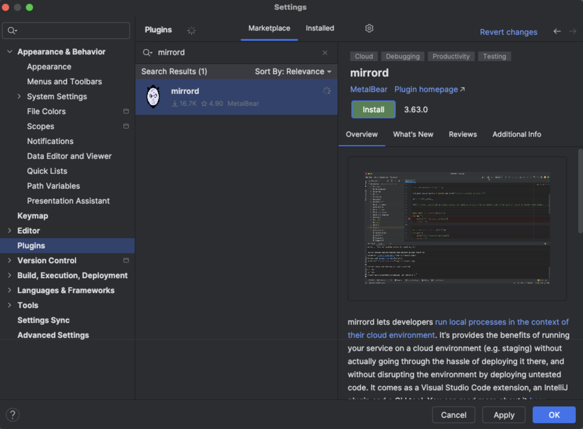Click the plugin search magnifier icon
Viewport: 583px width, 429px height.
pos(147,53)
